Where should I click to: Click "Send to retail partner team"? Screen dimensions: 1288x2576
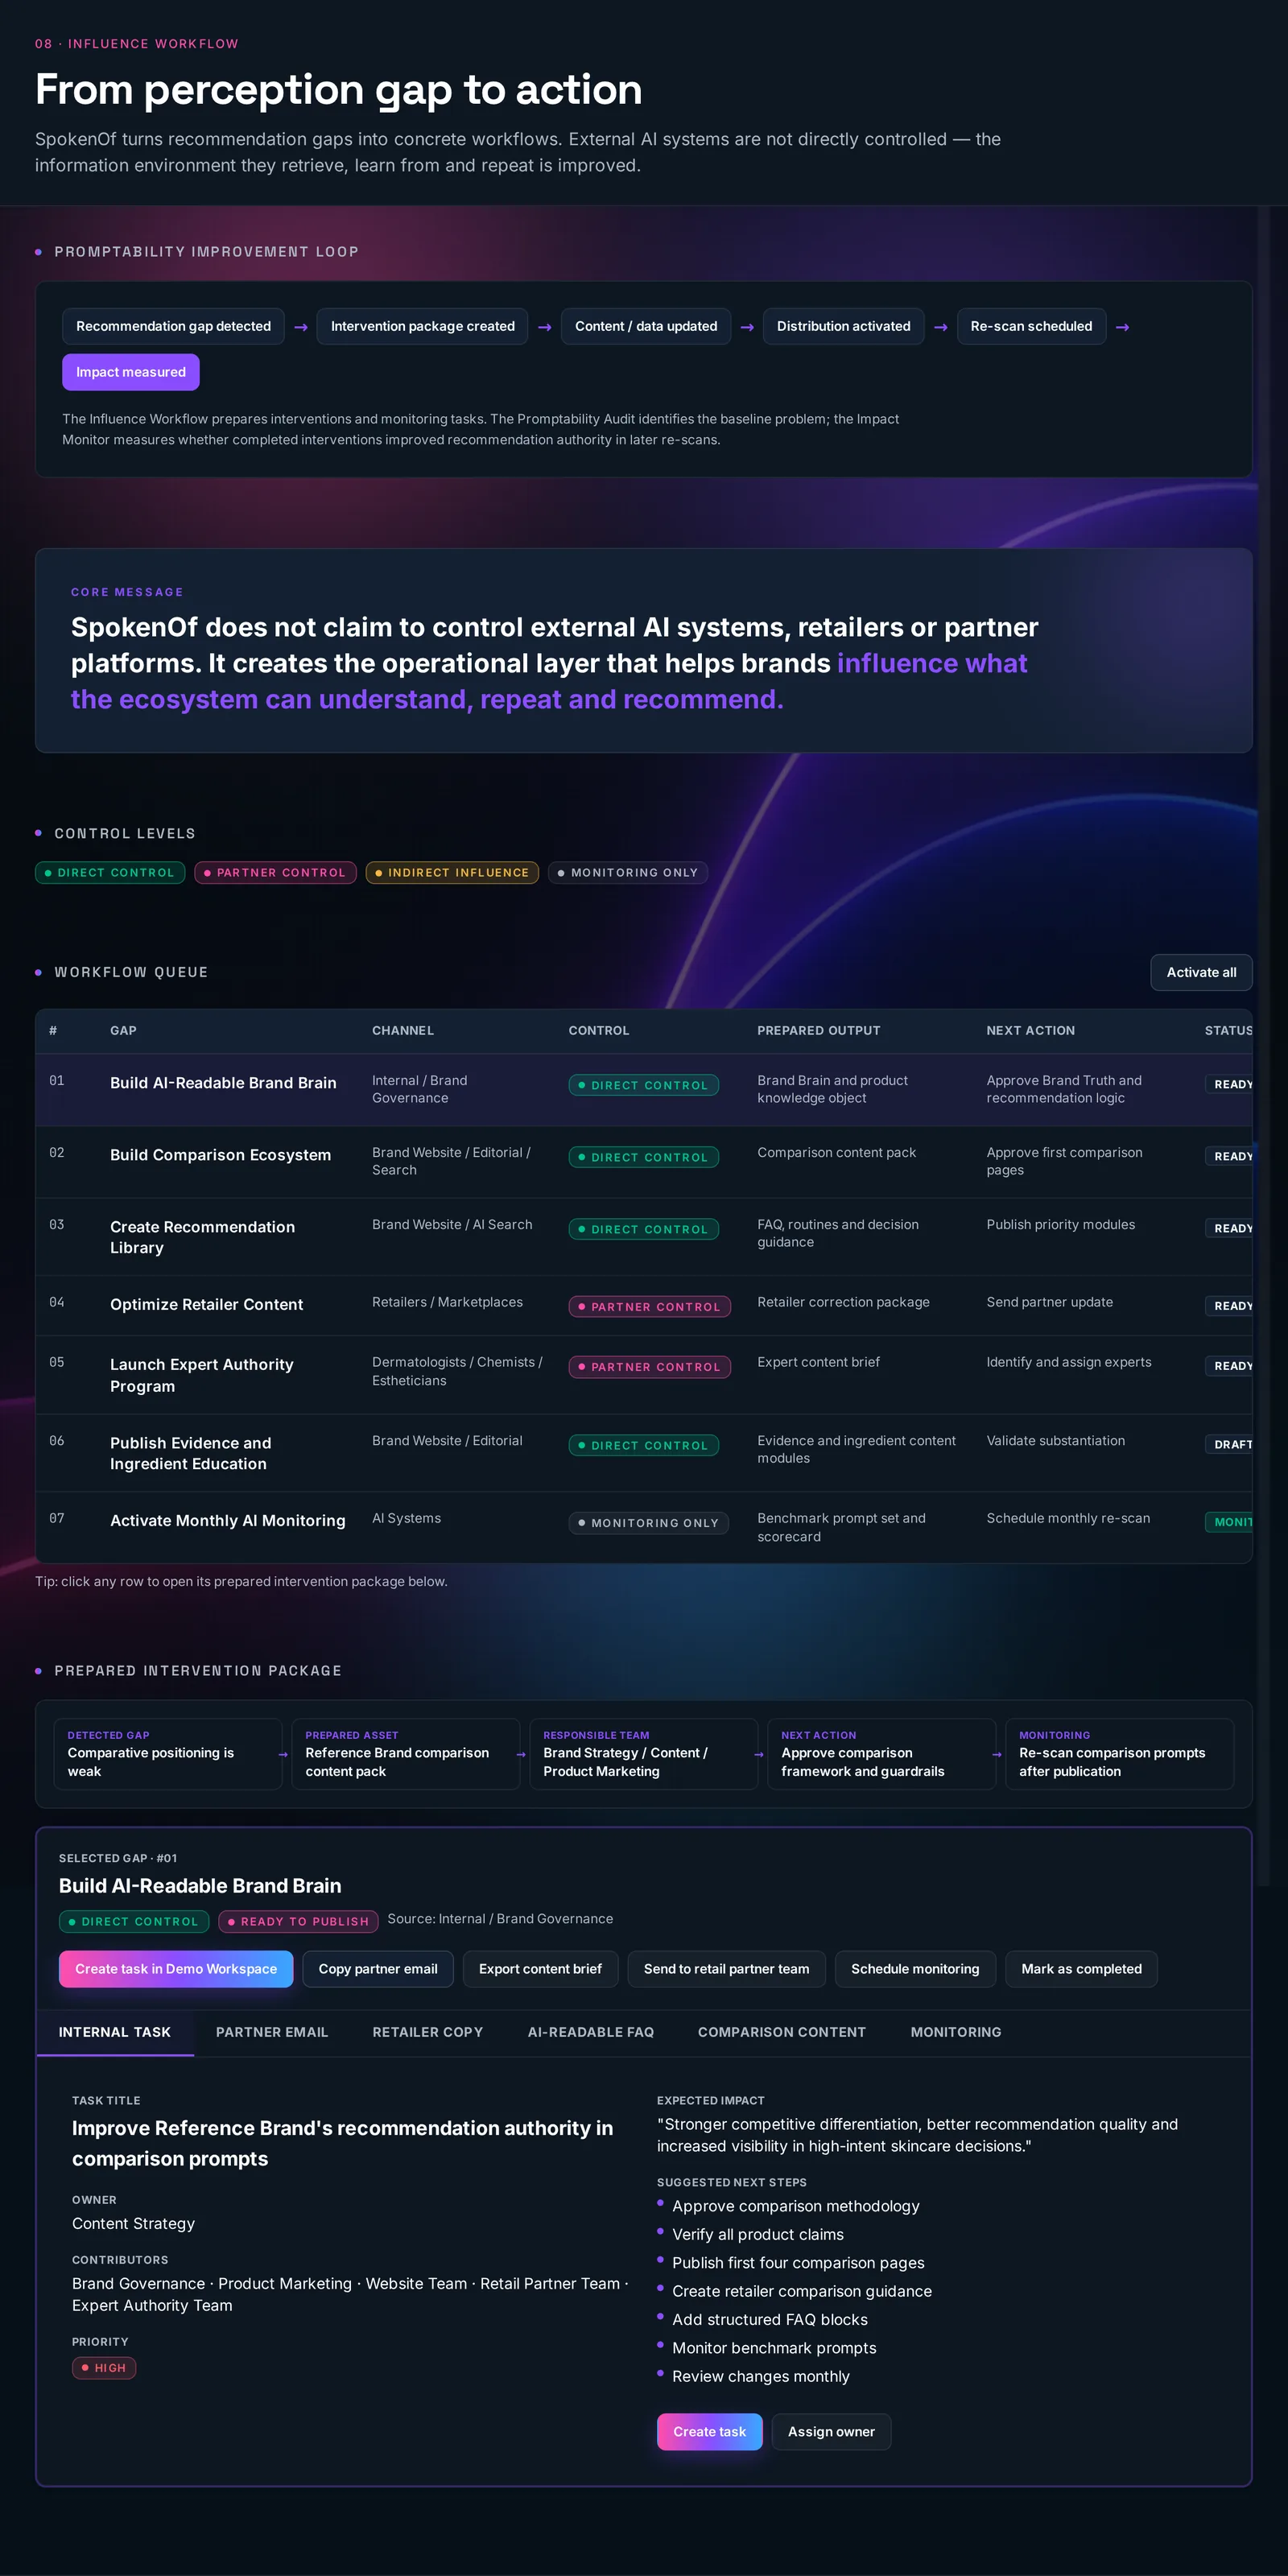click(726, 1969)
